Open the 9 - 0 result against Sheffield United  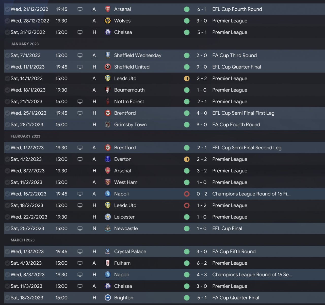[202, 67]
